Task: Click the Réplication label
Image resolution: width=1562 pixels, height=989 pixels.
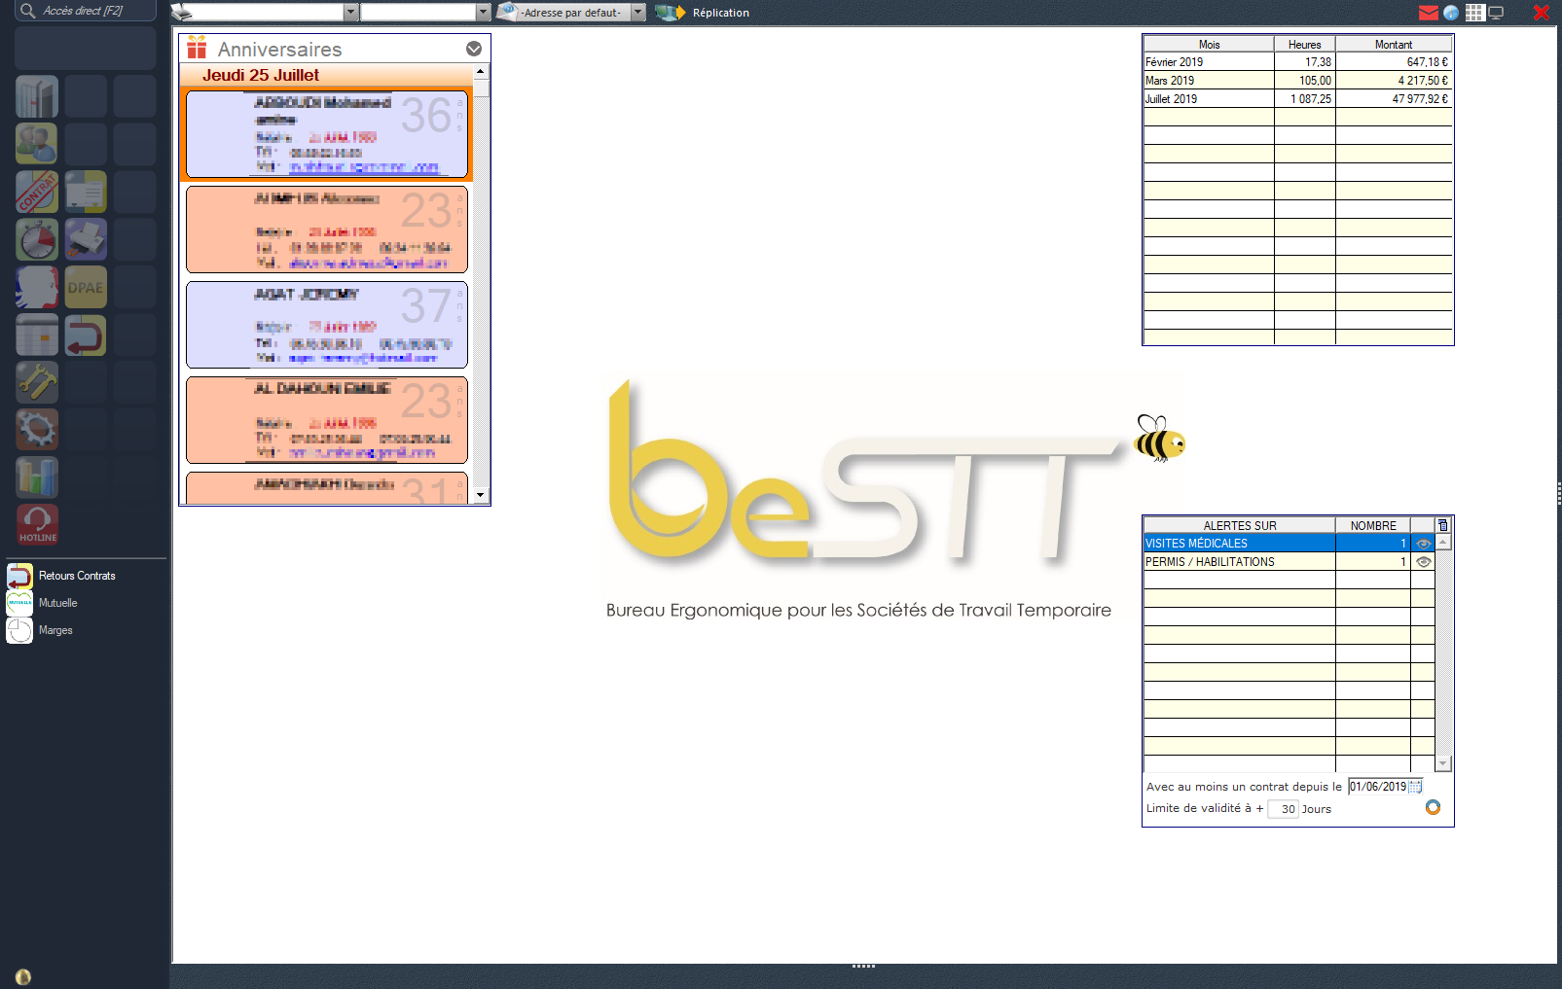Action: pos(721,13)
